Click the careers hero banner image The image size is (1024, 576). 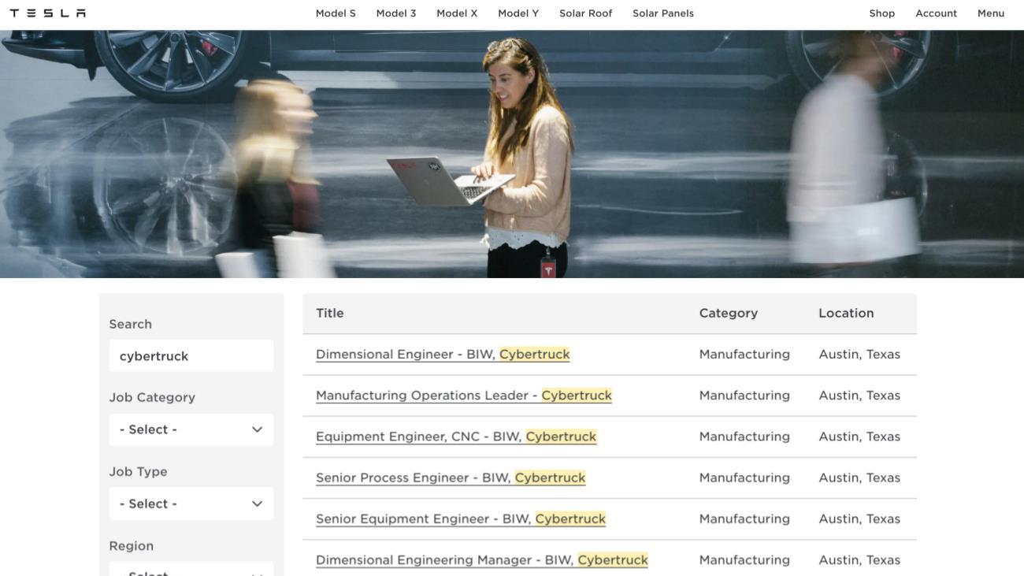click(512, 154)
